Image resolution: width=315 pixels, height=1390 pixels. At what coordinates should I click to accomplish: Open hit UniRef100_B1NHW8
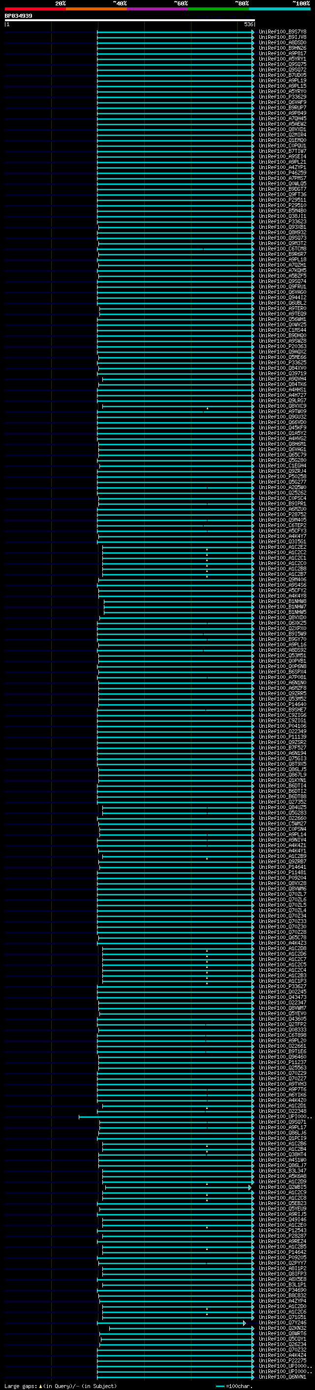[x=283, y=601]
